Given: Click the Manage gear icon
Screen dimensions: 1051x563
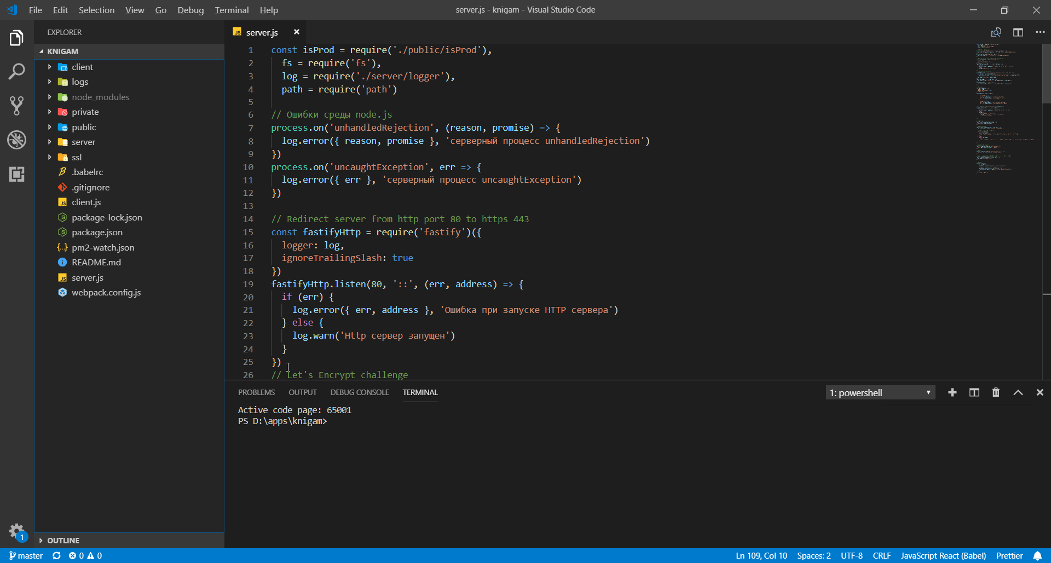Looking at the screenshot, I should coord(16,531).
